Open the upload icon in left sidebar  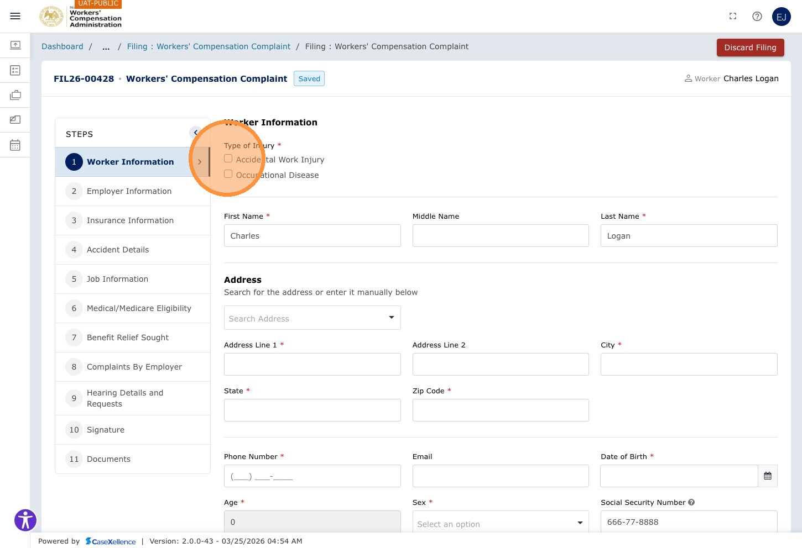(x=15, y=45)
